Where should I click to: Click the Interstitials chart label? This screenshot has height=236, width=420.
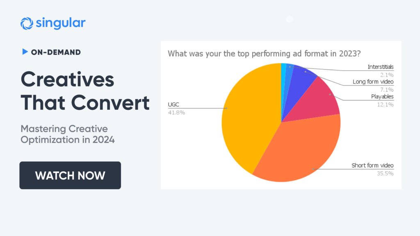click(380, 67)
